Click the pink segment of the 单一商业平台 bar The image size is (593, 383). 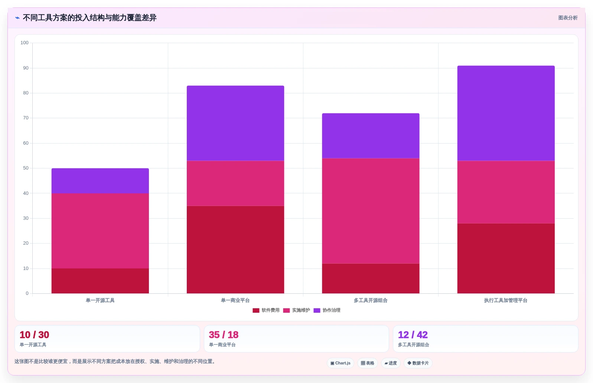tap(235, 183)
